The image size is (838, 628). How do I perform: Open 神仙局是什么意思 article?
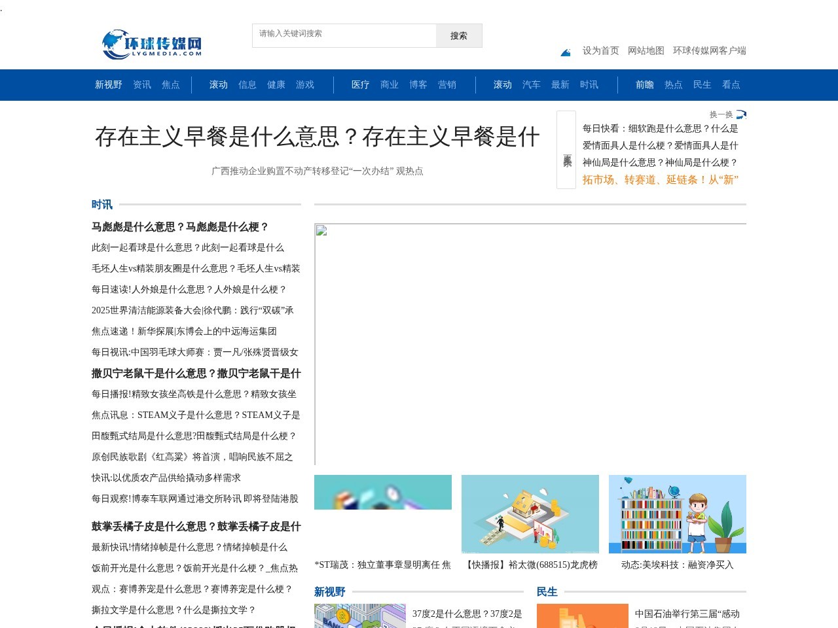(x=661, y=162)
